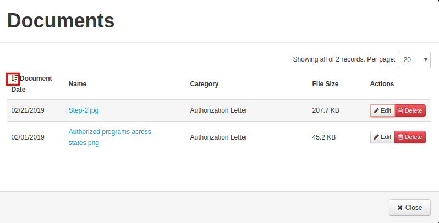Open the Step-2.jpg document link
Image resolution: width=439 pixels, height=223 pixels.
pyautogui.click(x=84, y=110)
